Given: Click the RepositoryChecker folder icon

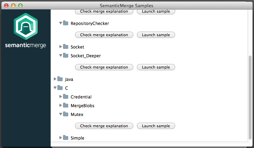Looking at the screenshot, I should pyautogui.click(x=65, y=23).
